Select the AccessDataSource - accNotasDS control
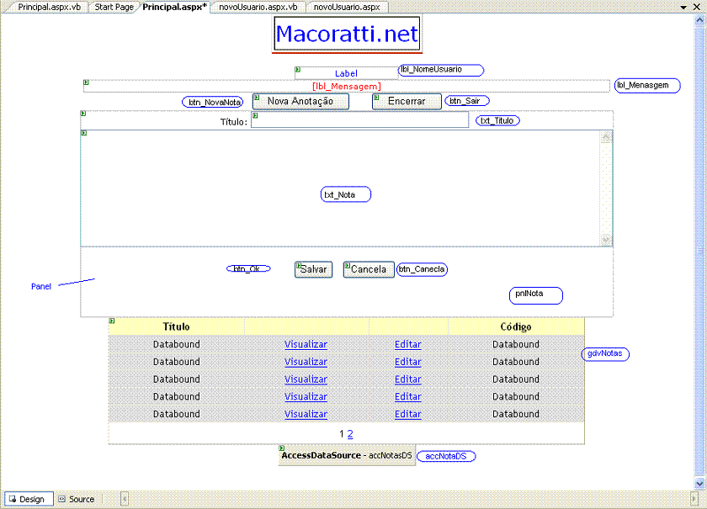The height and width of the screenshot is (509, 707). pyautogui.click(x=347, y=455)
